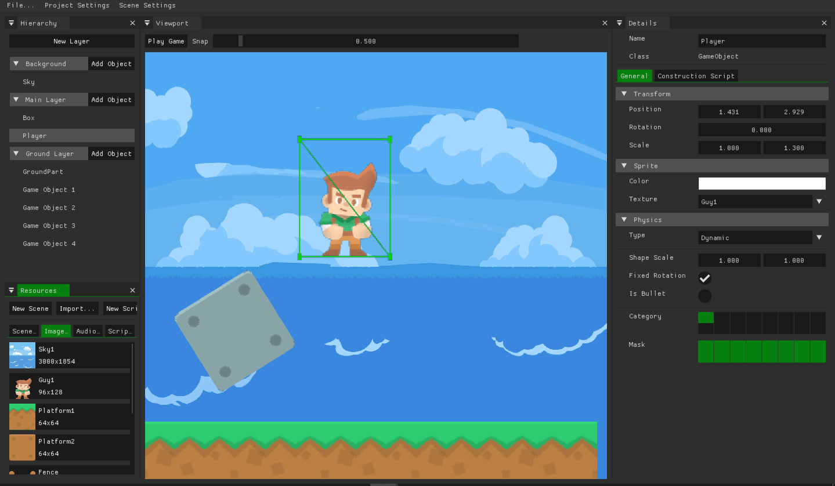This screenshot has height=486, width=835.
Task: Open the Texture dropdown arrow
Action: (x=819, y=202)
